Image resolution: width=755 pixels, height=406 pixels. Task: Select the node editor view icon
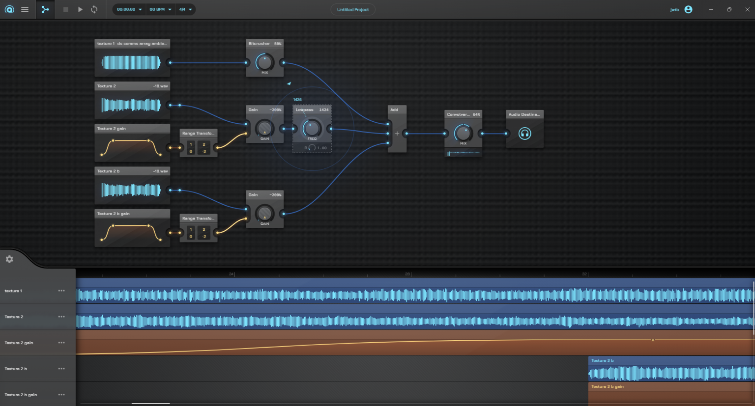[45, 9]
